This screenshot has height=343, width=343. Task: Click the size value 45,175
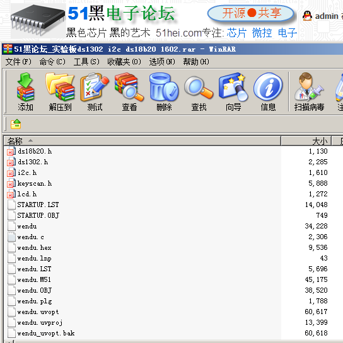click(317, 280)
